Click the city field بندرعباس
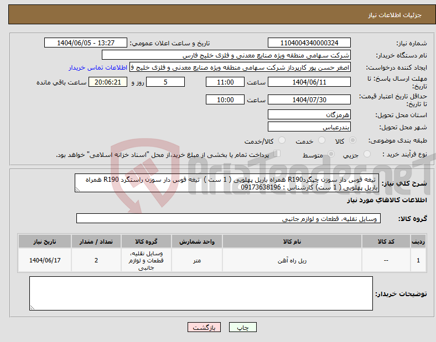 click(x=309, y=127)
